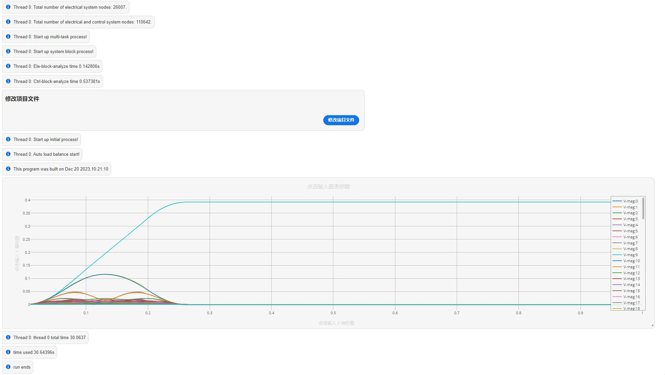Click the info icon for run ends message

(8, 367)
